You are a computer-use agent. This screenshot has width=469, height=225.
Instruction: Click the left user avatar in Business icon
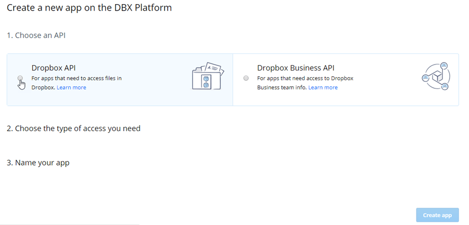click(x=425, y=78)
